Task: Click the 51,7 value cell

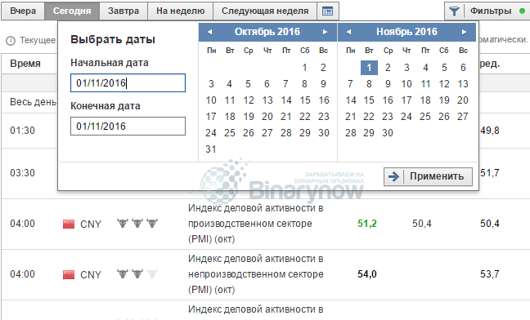Action: tap(489, 173)
